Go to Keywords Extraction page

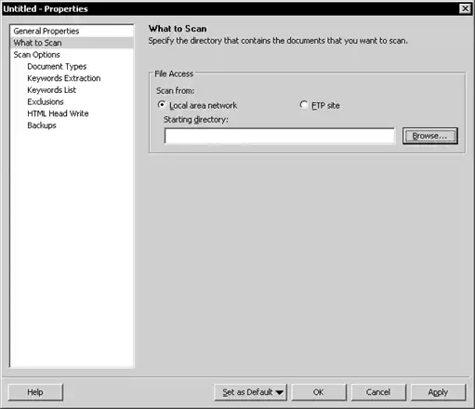coord(64,78)
